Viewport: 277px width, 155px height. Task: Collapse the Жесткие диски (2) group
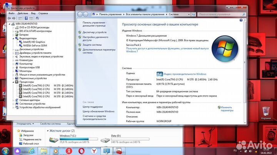click(x=48, y=131)
